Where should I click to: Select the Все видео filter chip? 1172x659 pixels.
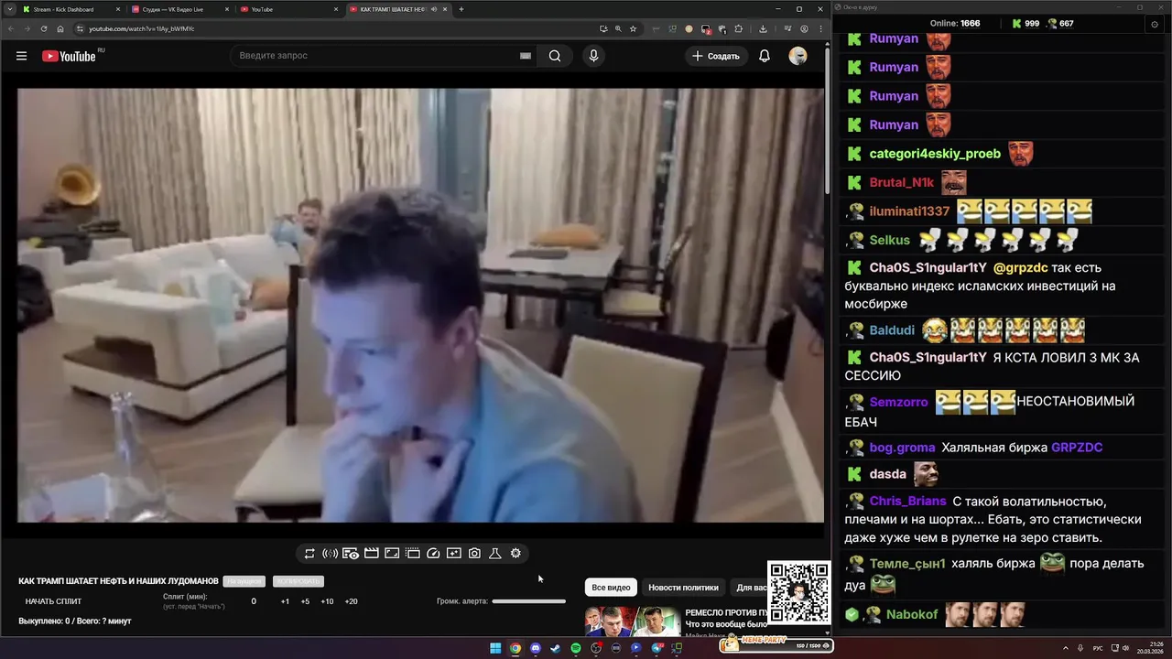pos(611,588)
